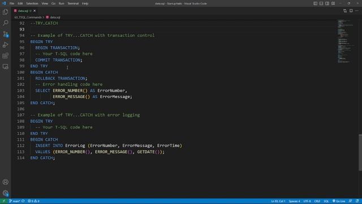Click 'COMMIT TRANSACTION;' on line 98
Viewport: 362px width, 204px height.
pyautogui.click(x=59, y=60)
